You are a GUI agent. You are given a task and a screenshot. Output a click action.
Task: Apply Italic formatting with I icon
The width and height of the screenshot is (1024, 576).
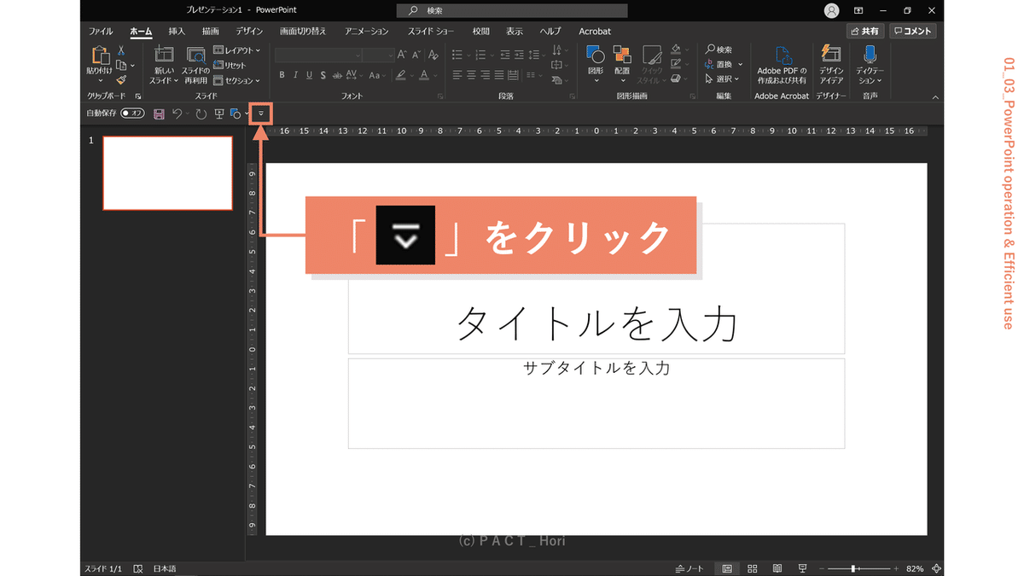296,75
